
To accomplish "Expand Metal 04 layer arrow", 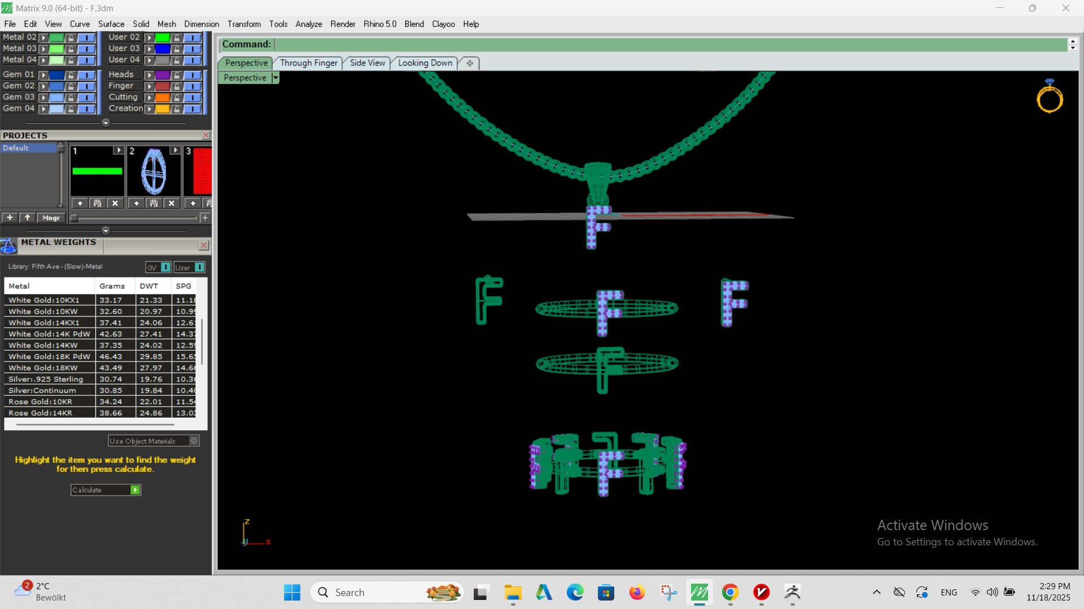I will point(43,60).
